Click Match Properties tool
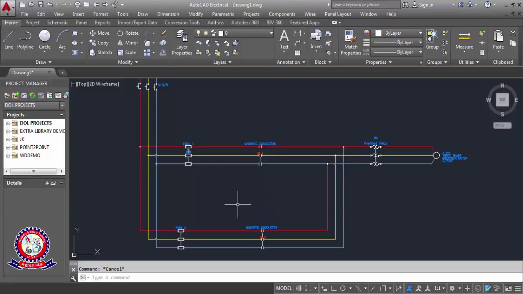 click(x=351, y=43)
